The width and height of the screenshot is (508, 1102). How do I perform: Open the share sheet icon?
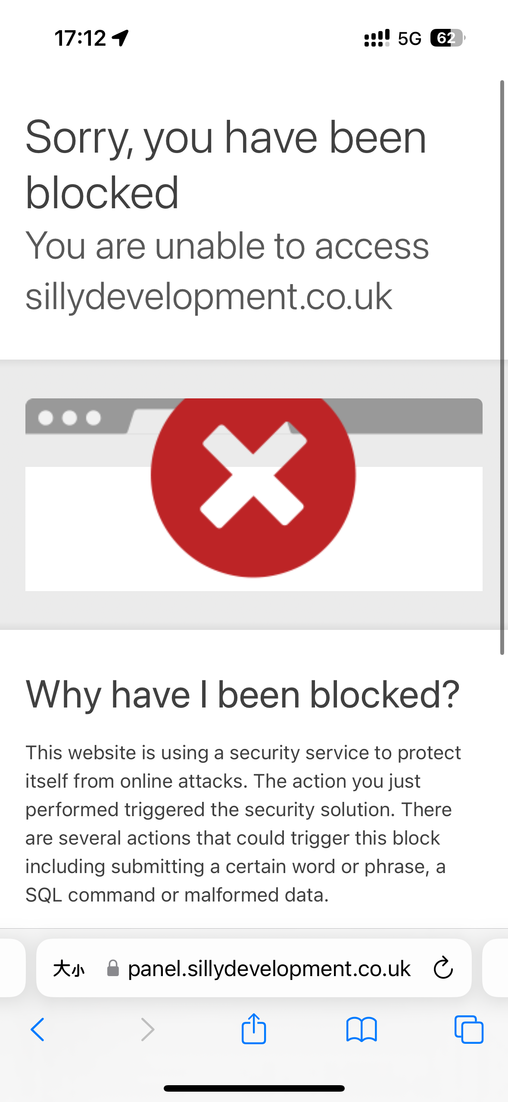point(254,1028)
